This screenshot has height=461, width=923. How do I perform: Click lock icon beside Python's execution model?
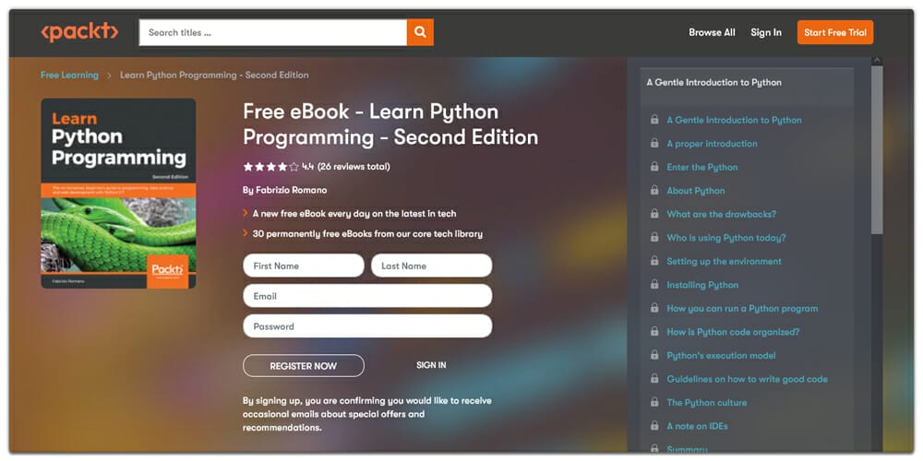(654, 355)
